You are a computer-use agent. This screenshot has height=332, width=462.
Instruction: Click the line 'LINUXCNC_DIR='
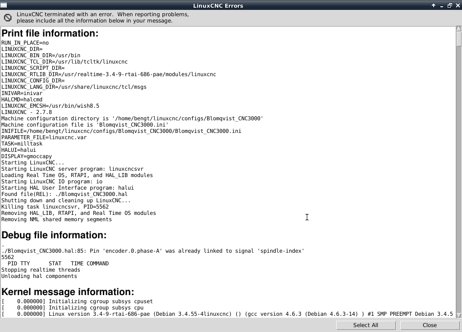22,49
